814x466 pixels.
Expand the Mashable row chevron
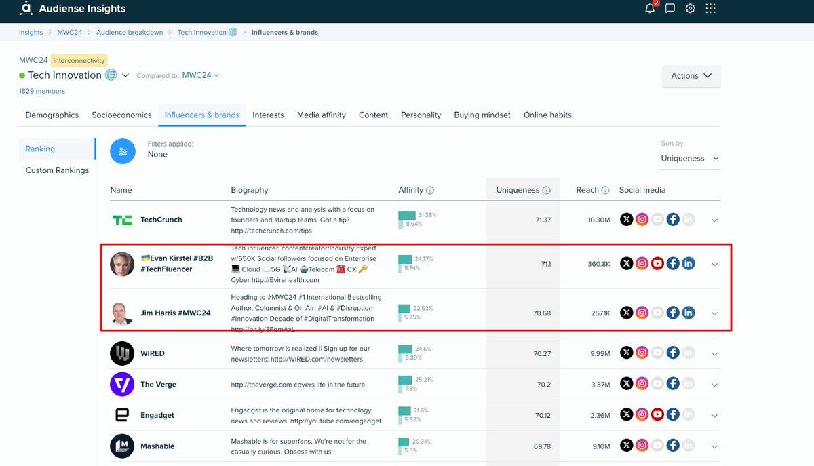[714, 446]
